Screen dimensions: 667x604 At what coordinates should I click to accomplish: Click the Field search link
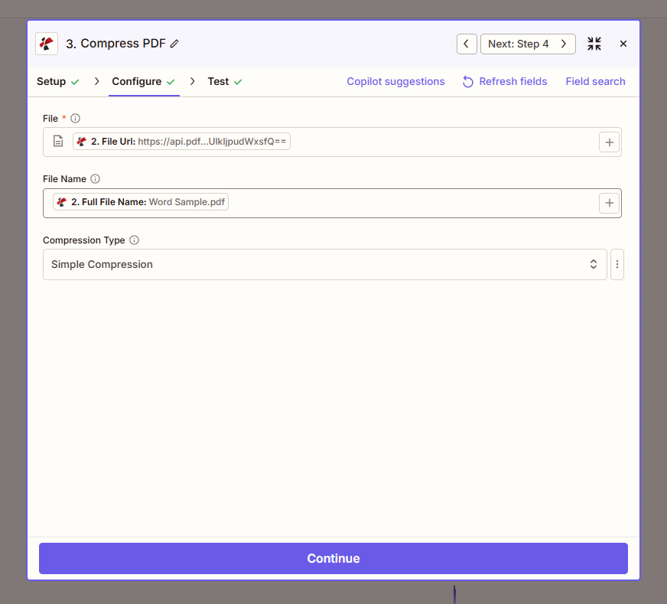click(x=595, y=81)
